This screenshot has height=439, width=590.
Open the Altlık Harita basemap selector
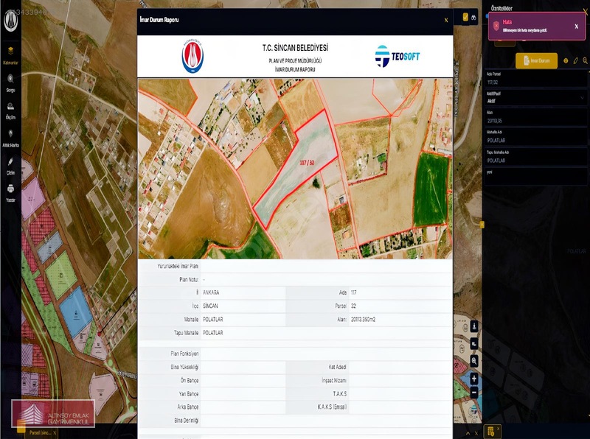[10, 138]
